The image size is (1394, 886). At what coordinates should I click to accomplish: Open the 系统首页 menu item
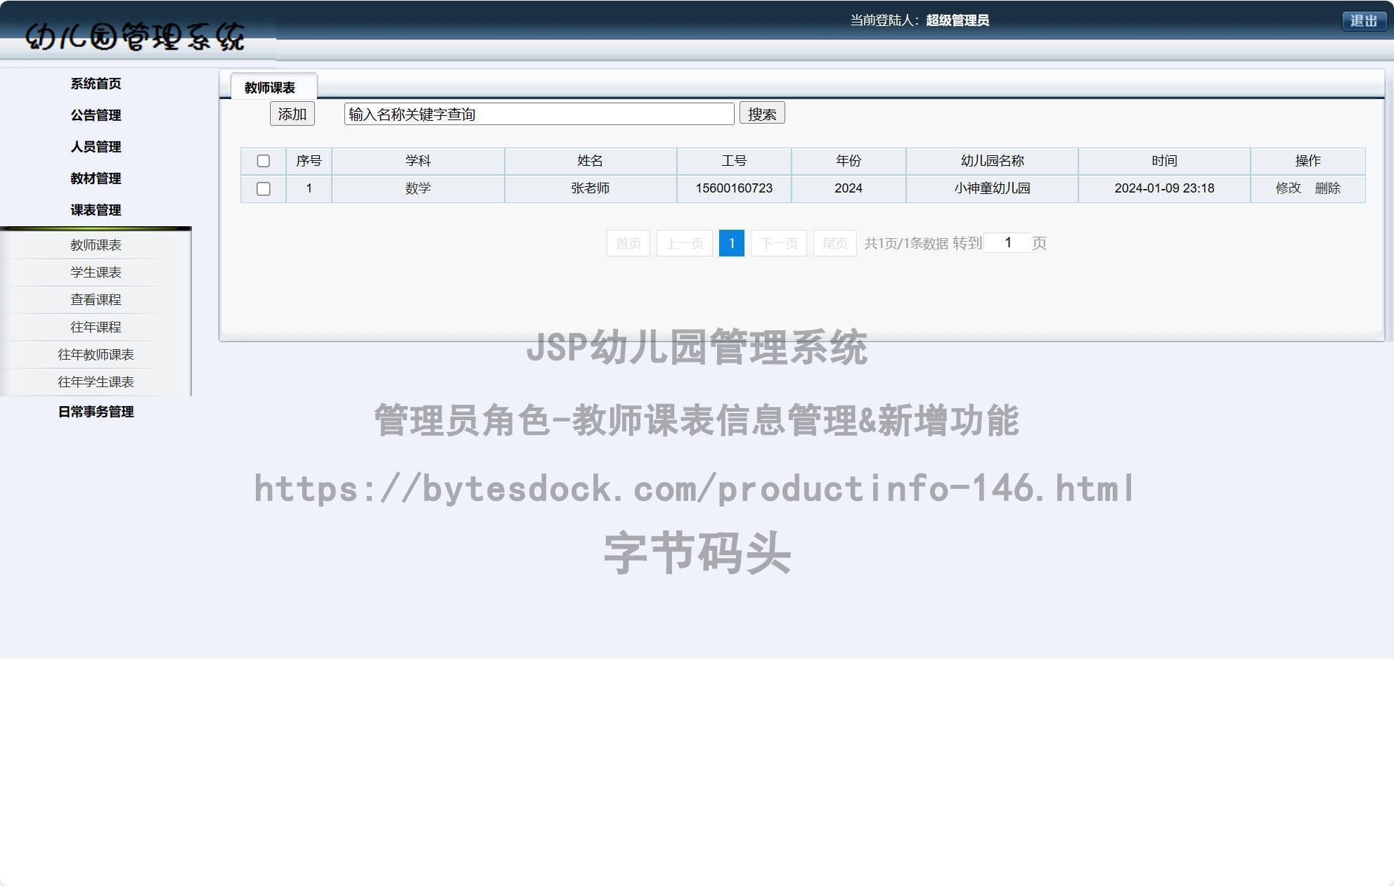[x=95, y=83]
